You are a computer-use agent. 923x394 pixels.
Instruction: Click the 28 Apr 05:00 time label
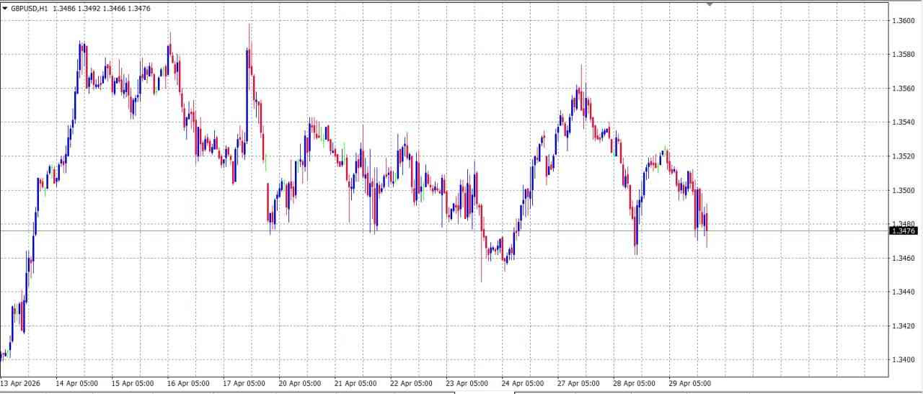click(x=635, y=383)
